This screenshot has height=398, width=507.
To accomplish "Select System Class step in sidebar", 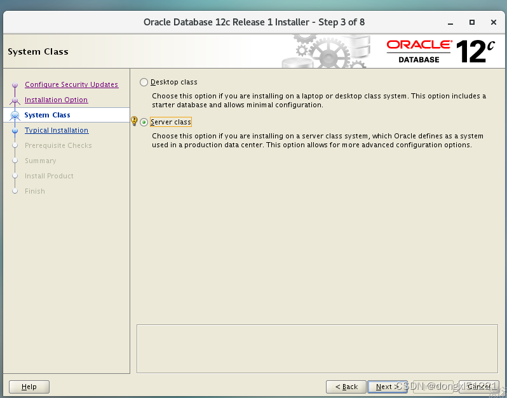I will point(47,115).
